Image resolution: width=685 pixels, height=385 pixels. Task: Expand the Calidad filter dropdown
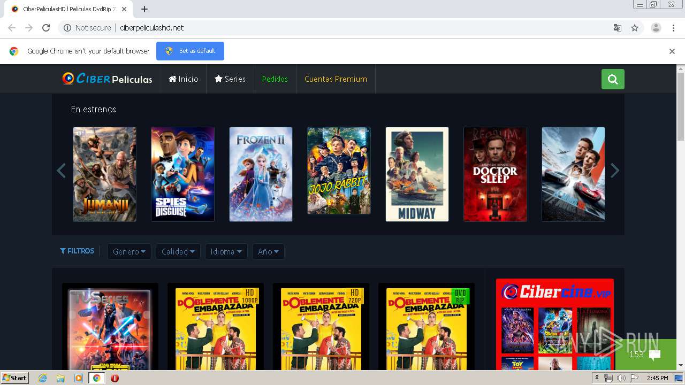coord(178,251)
